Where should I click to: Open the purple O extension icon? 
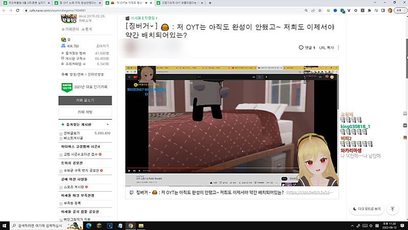(x=355, y=10)
